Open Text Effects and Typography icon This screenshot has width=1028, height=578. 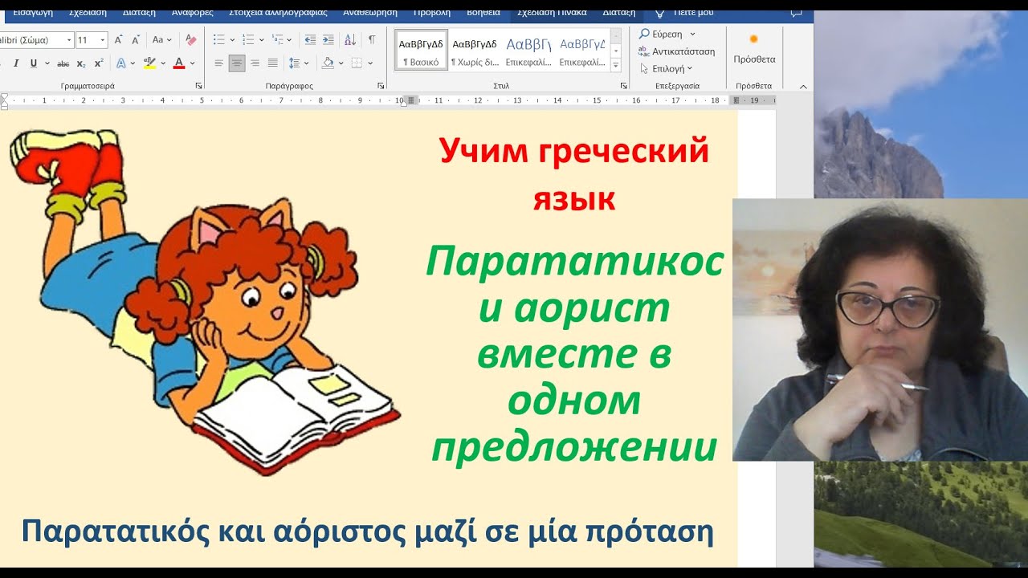(x=121, y=63)
